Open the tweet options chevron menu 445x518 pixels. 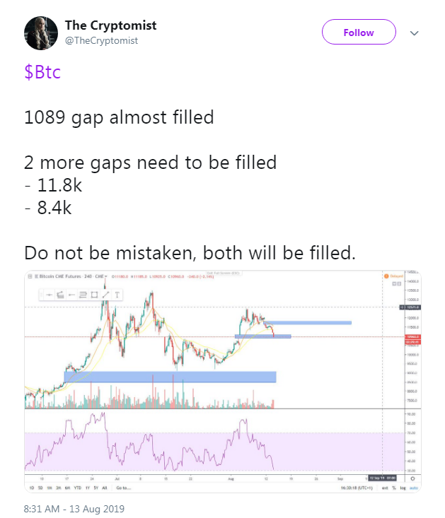point(415,33)
